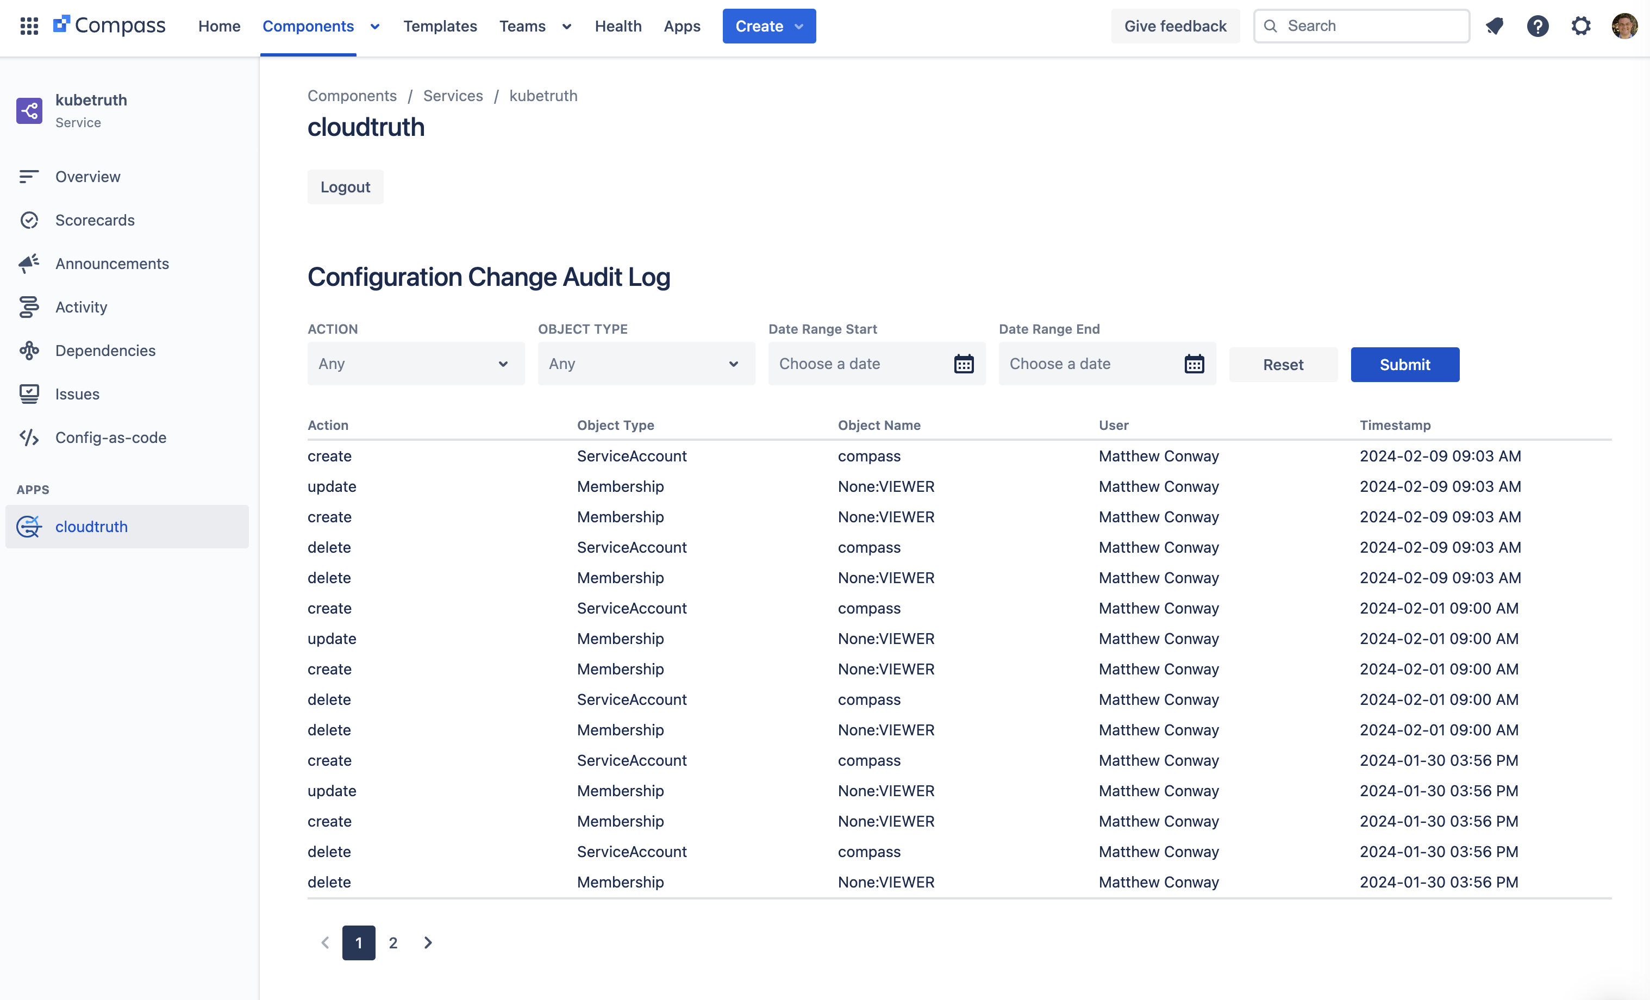Open the help question mark icon

[1537, 26]
